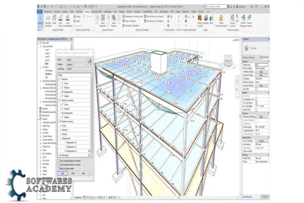Collapse Displacements node under surfaces
Image resolution: width=304 pixels, height=203 pixels.
[x=61, y=138]
